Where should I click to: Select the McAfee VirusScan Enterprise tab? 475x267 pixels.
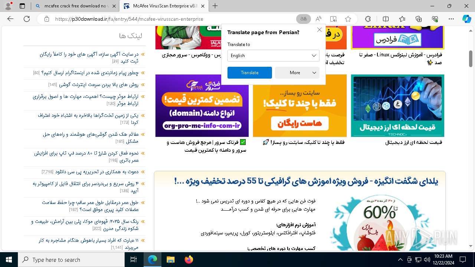point(164,6)
